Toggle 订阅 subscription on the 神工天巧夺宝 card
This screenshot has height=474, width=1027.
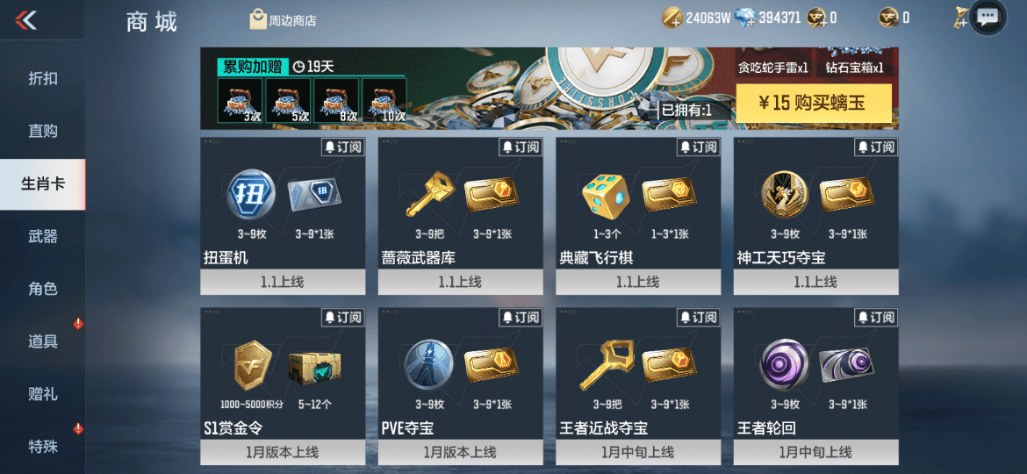click(x=876, y=147)
